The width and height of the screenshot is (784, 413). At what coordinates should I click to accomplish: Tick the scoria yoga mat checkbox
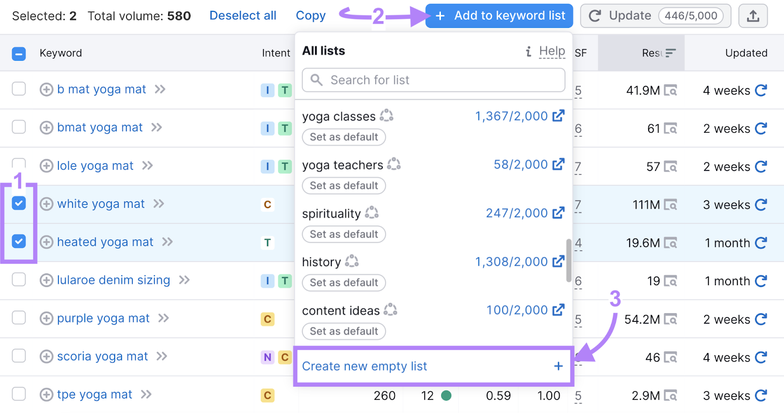[19, 356]
